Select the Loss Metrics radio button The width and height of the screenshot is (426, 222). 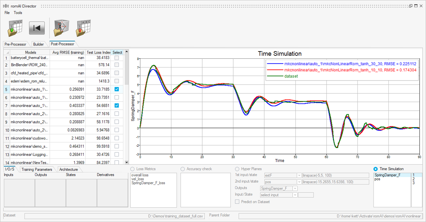132,169
